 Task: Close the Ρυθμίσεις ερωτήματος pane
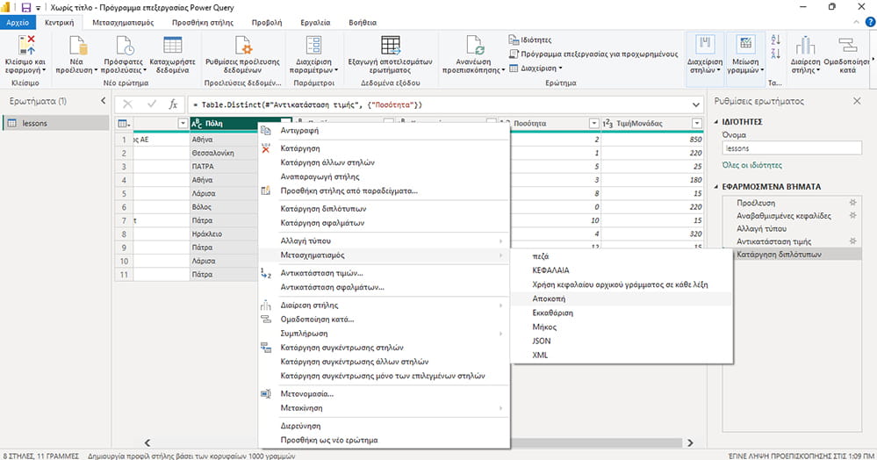pos(857,101)
